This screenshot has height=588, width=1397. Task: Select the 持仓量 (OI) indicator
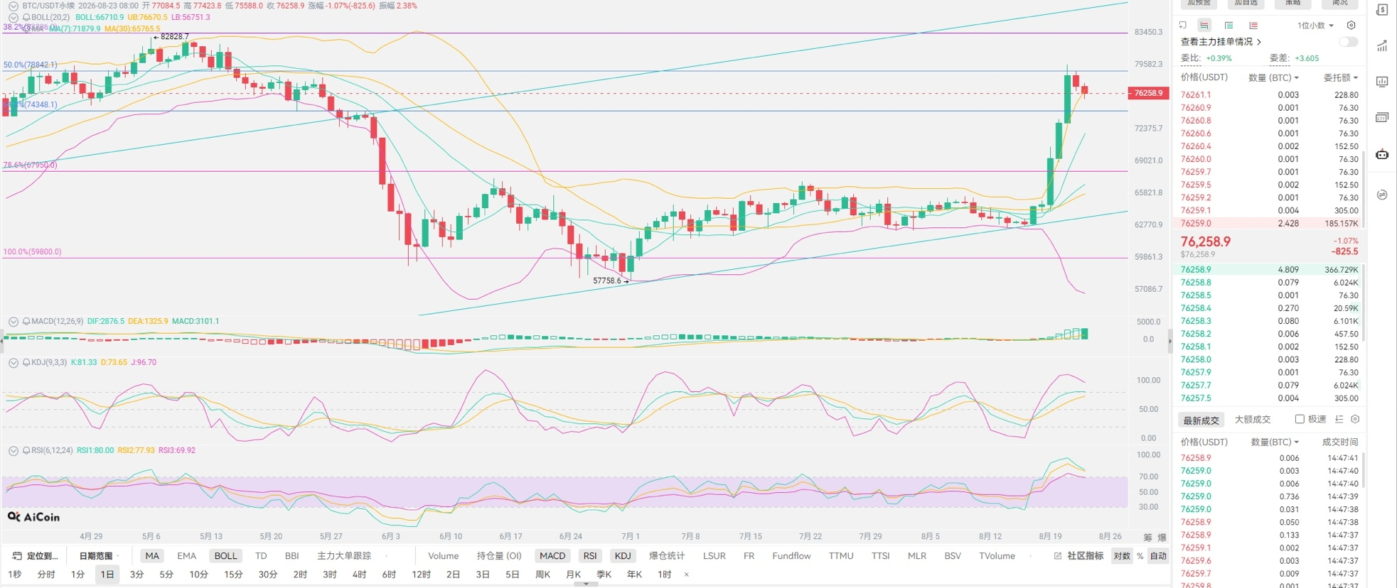click(x=499, y=556)
